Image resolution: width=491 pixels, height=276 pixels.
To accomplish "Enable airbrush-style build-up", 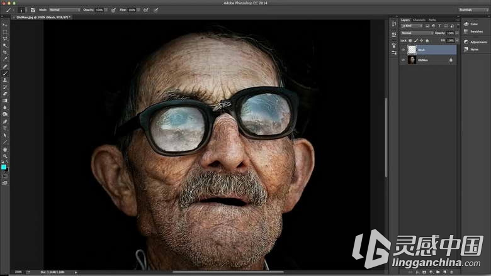I will 146,10.
